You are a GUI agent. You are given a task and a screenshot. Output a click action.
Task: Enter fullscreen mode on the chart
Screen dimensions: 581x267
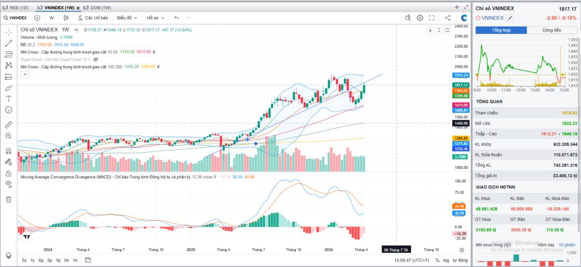pyautogui.click(x=431, y=18)
